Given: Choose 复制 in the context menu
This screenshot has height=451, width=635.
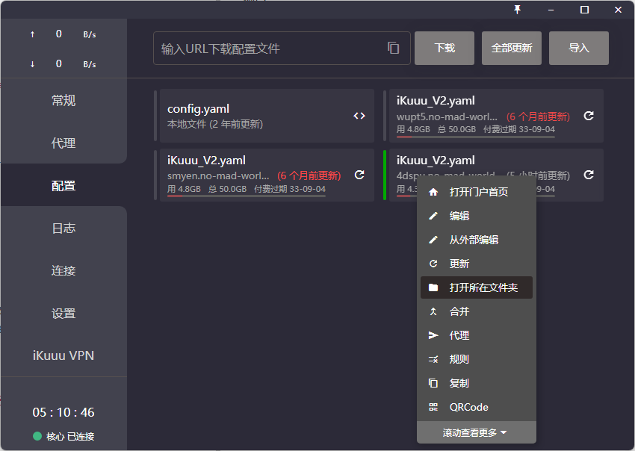Looking at the screenshot, I should point(477,383).
